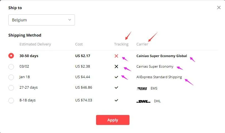This screenshot has width=225, height=133.
Task: Click tracking checkmark in the EMS row
Action: 116,88
